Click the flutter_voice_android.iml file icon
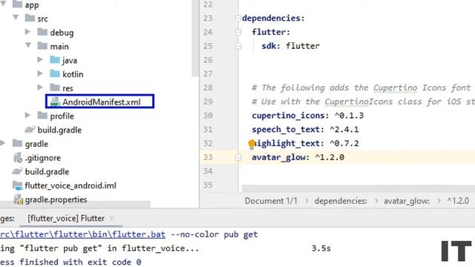Image resolution: width=475 pixels, height=267 pixels. 17,185
